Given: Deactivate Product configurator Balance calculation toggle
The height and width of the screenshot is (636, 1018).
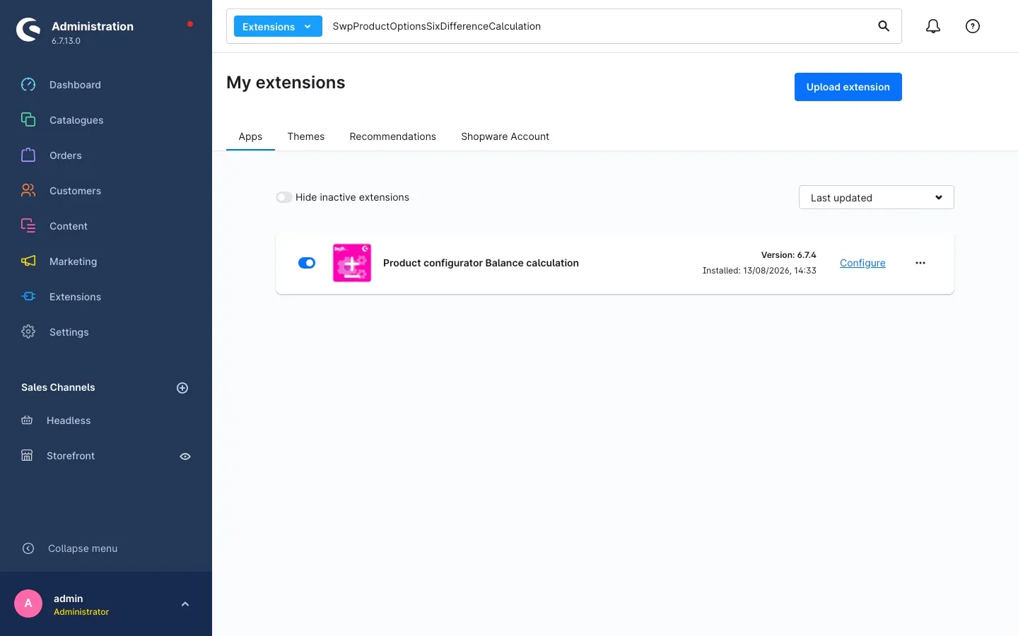Looking at the screenshot, I should pyautogui.click(x=307, y=263).
